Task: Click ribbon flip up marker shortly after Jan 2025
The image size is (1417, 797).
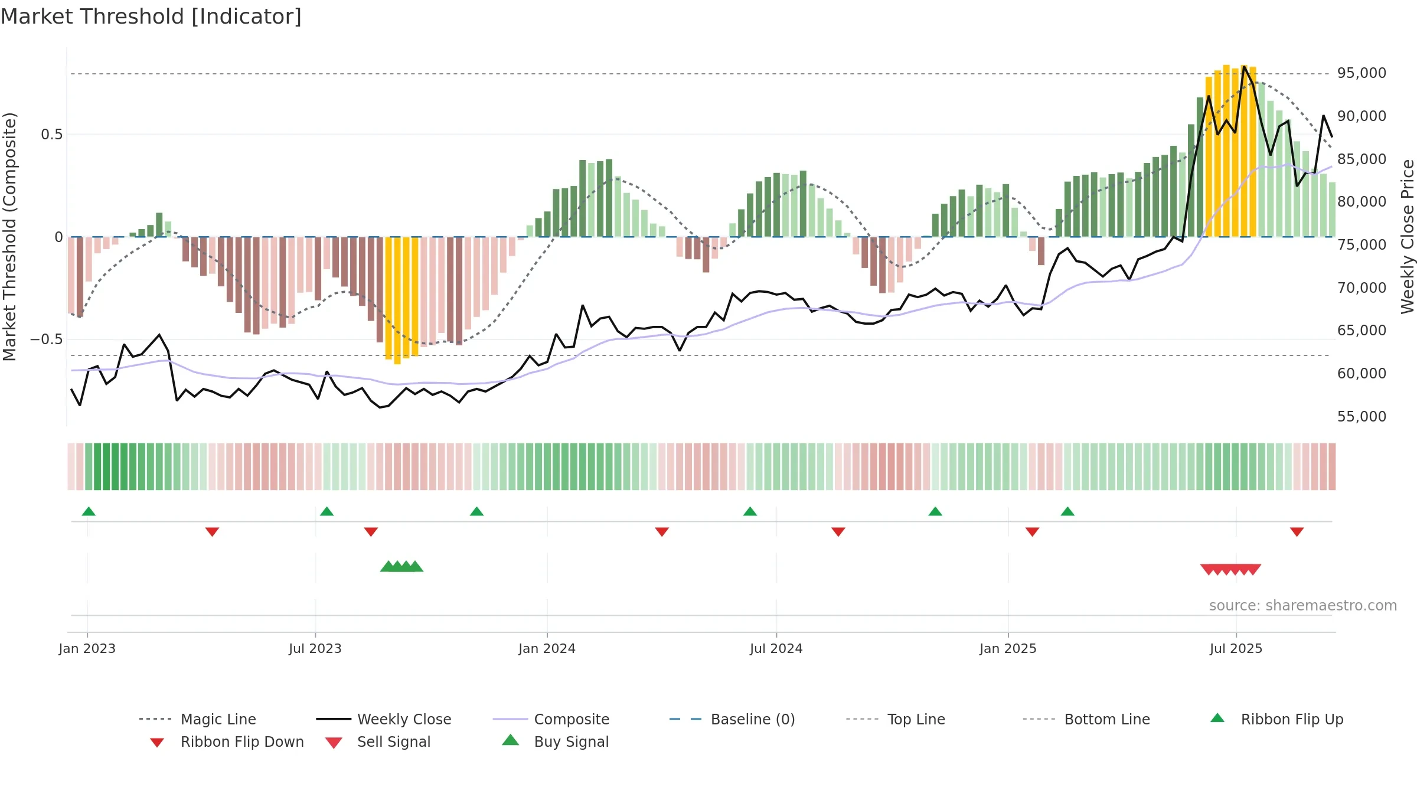Action: pyautogui.click(x=1067, y=511)
